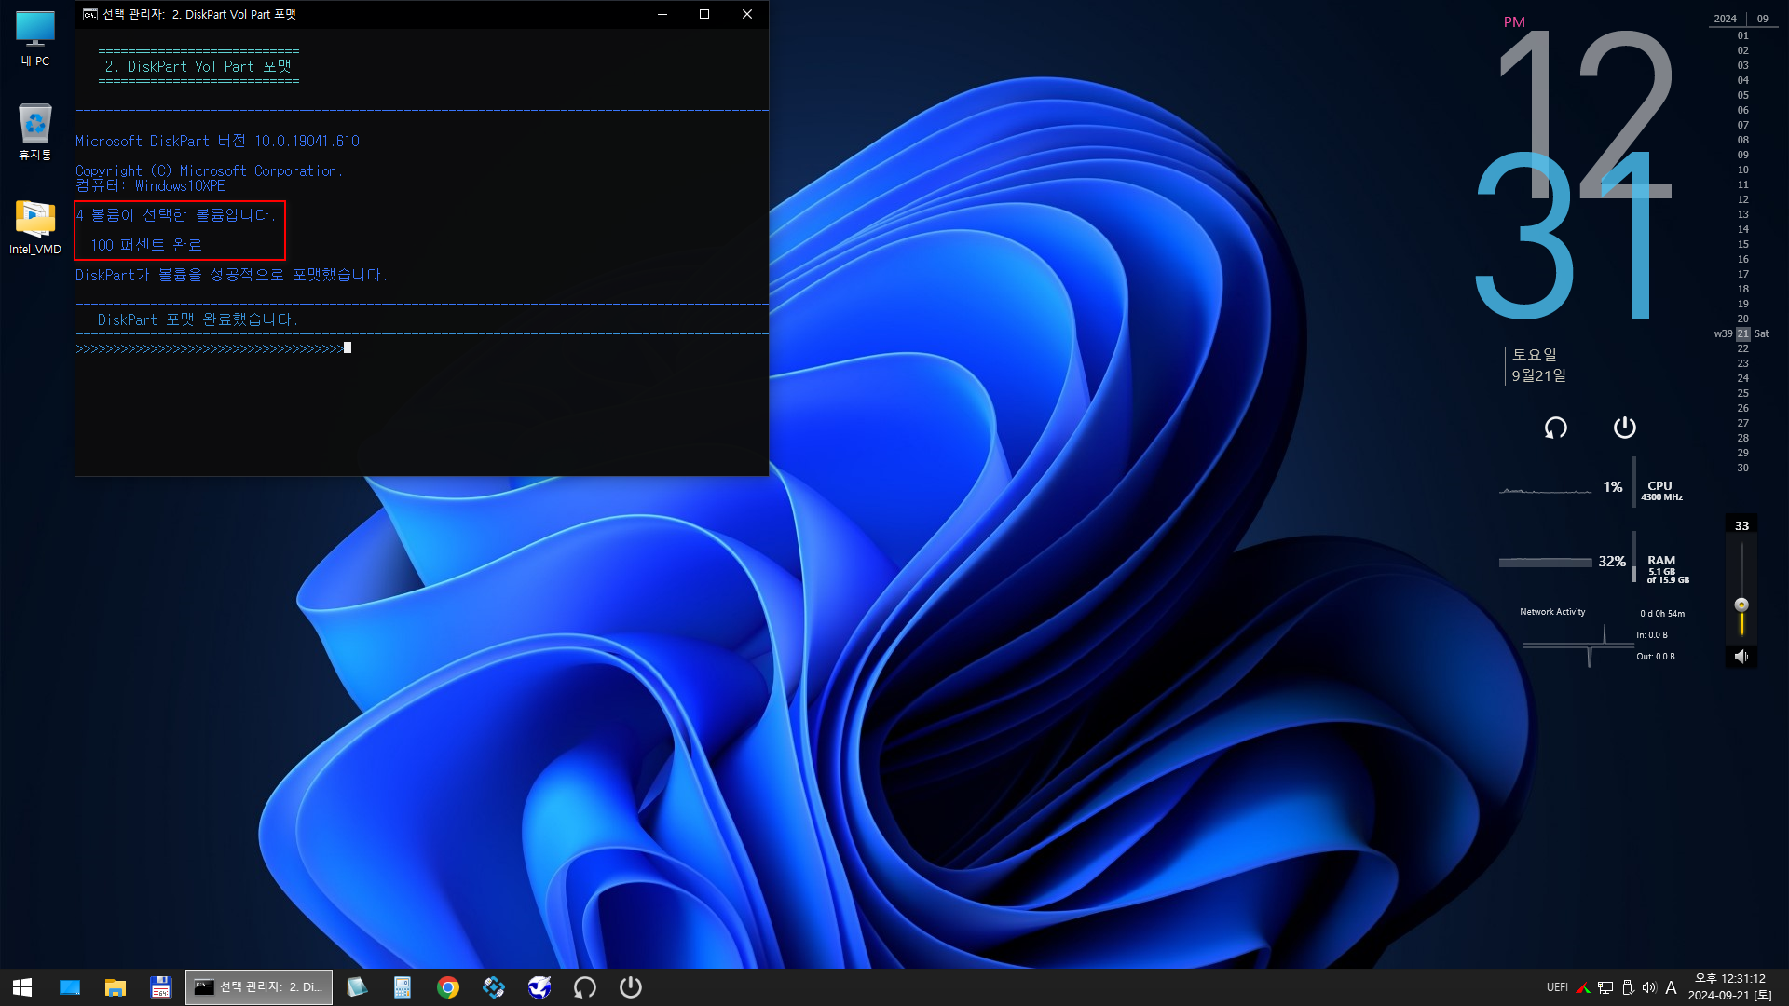This screenshot has width=1789, height=1006.
Task: Click the blue diamond utility taskbar icon
Action: pyautogui.click(x=494, y=987)
